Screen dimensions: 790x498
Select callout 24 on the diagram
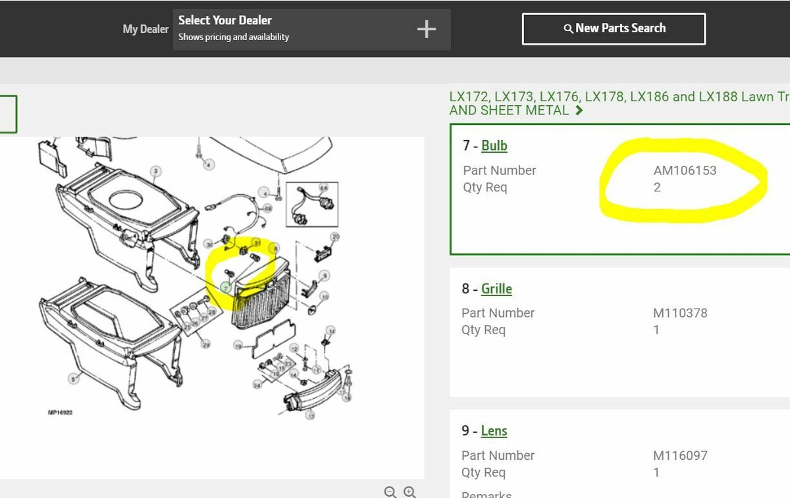[257, 385]
